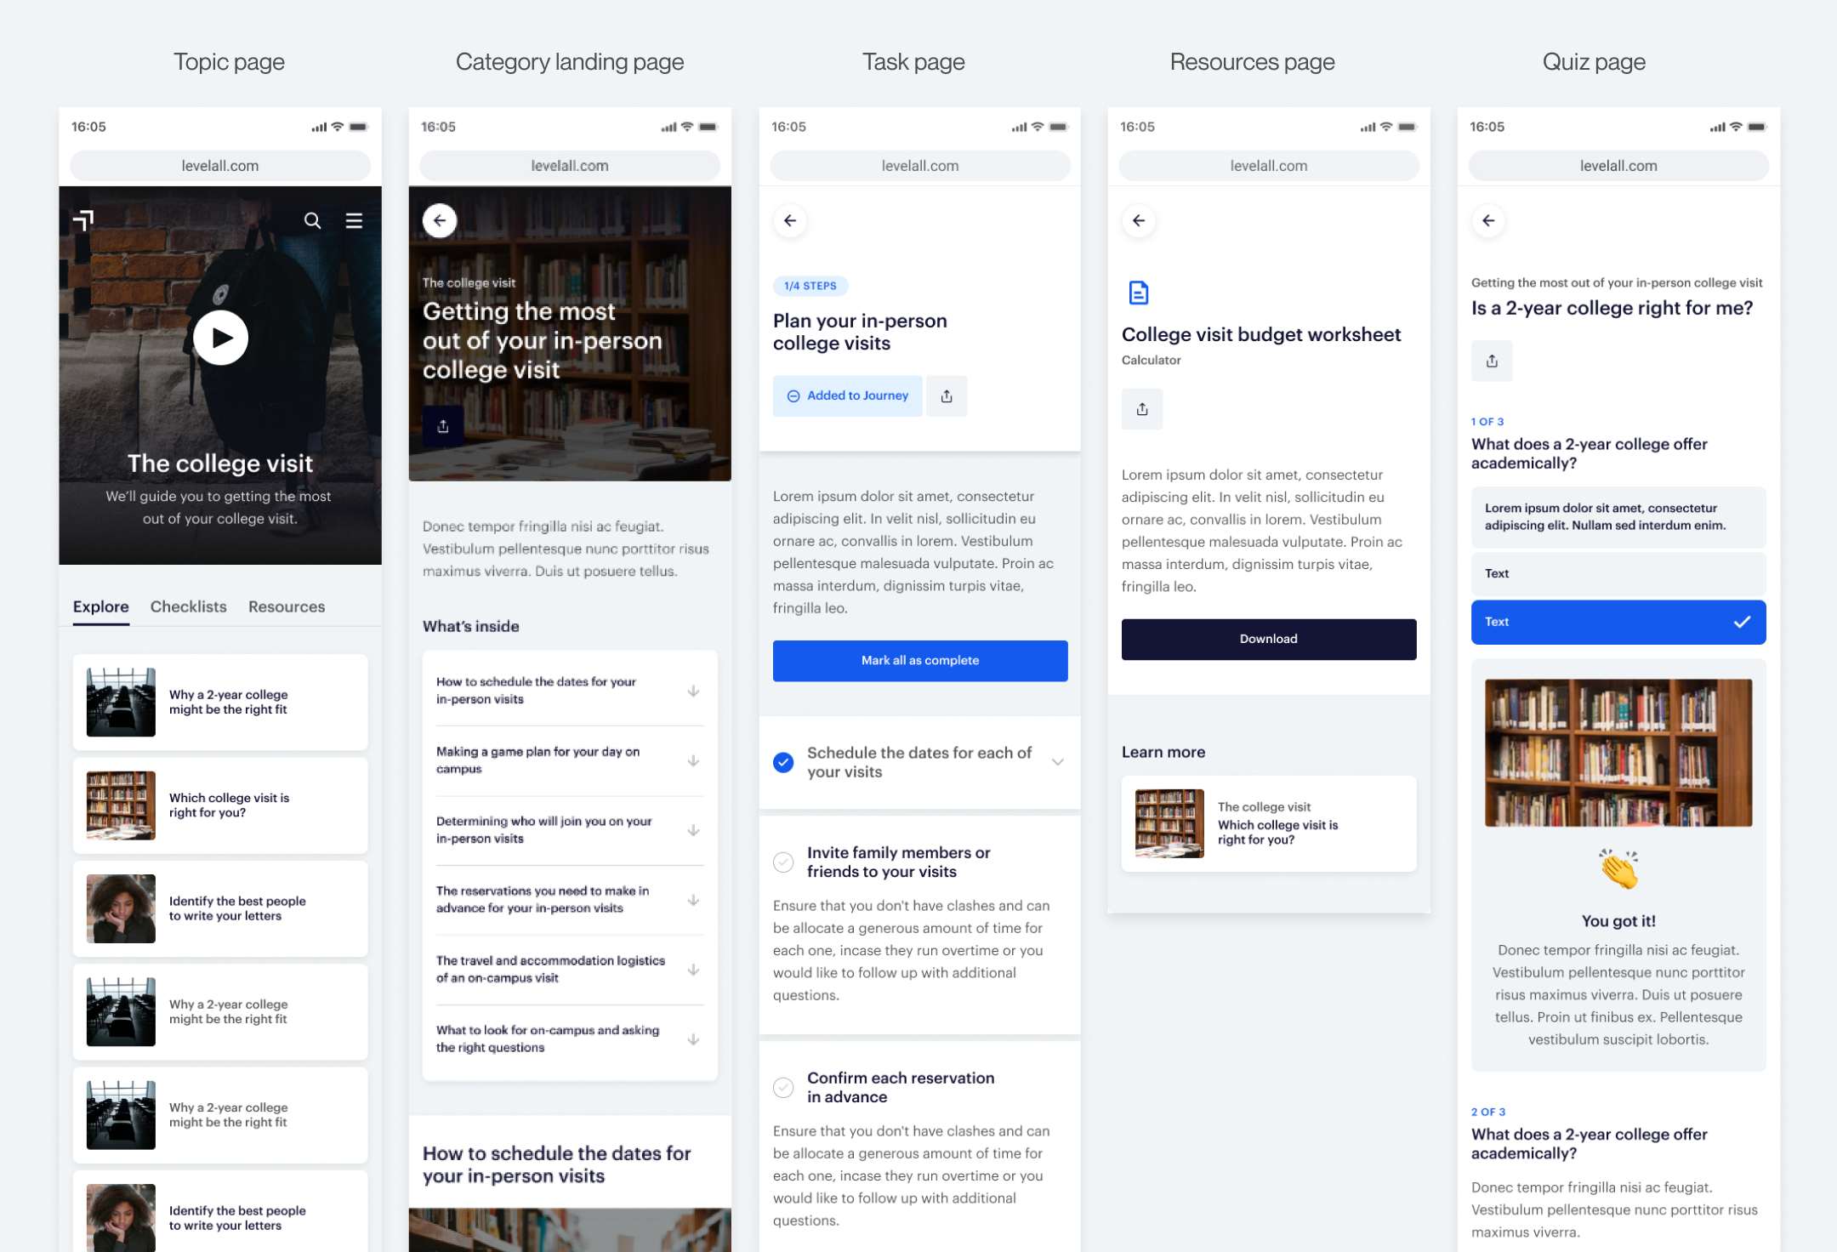
Task: Click share icon under Calculator label
Action: coord(1142,409)
